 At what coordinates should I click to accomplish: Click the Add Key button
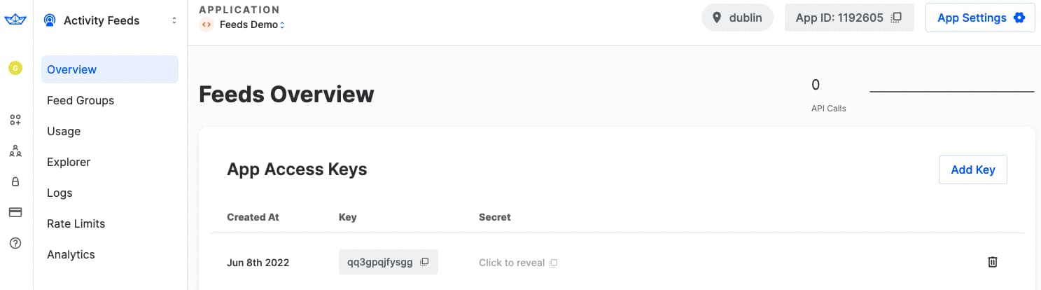(x=972, y=170)
